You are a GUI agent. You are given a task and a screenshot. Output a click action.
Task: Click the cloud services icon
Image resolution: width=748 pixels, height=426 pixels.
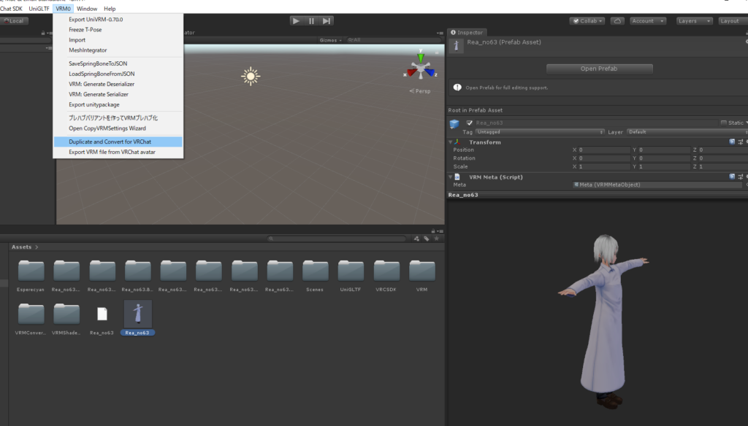[x=617, y=21]
